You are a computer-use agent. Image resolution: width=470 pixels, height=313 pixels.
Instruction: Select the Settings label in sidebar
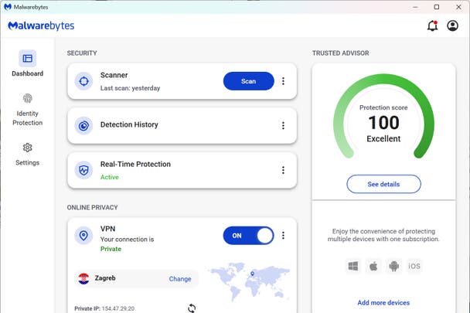click(x=28, y=163)
